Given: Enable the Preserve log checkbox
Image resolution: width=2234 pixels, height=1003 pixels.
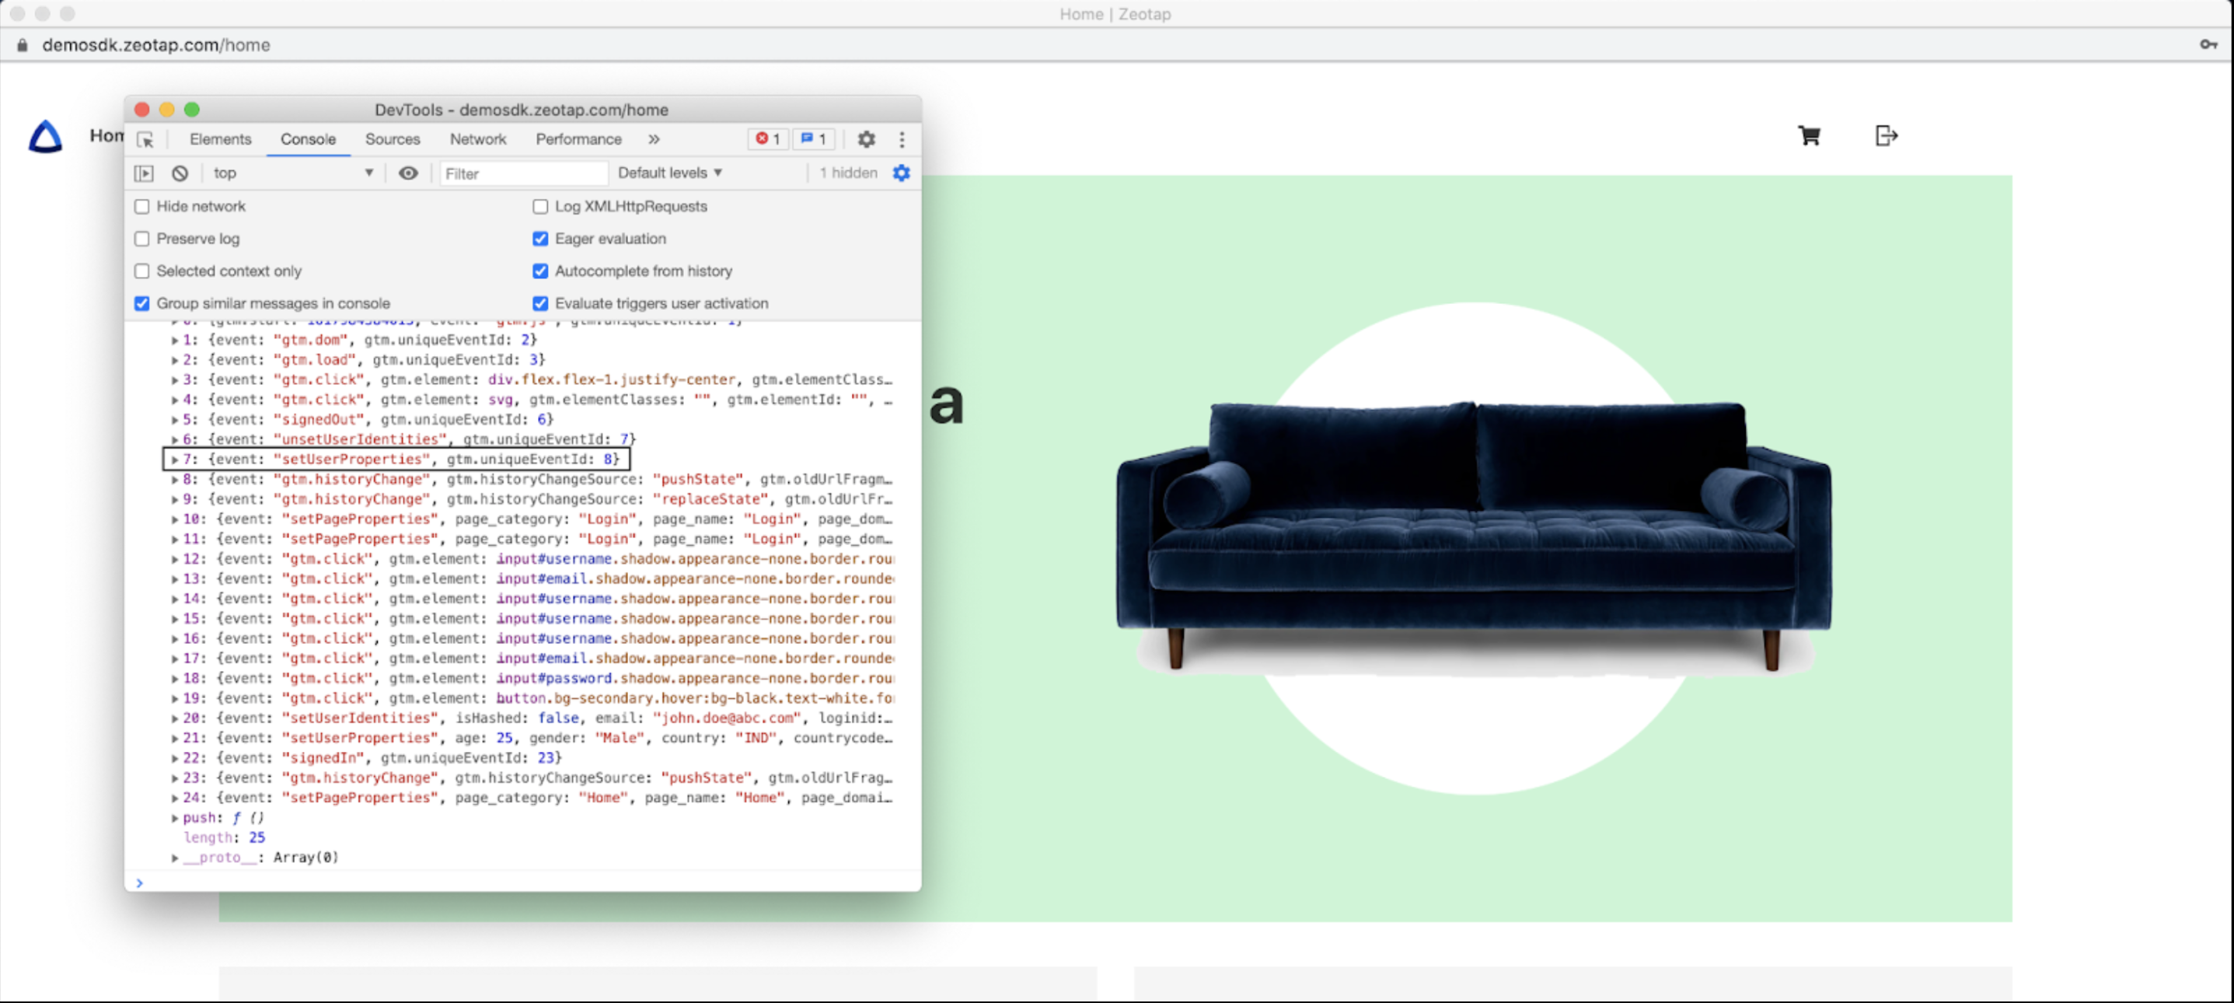Looking at the screenshot, I should 142,239.
